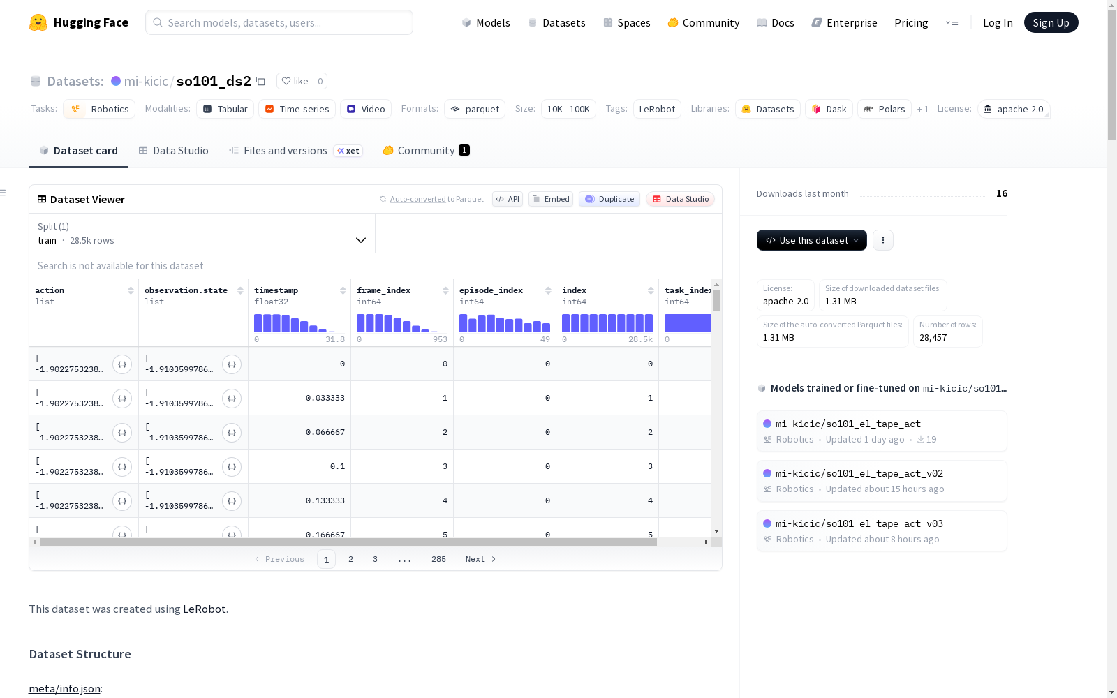Expand the Use this dataset dropdown
Image resolution: width=1117 pixels, height=698 pixels.
[x=812, y=240]
